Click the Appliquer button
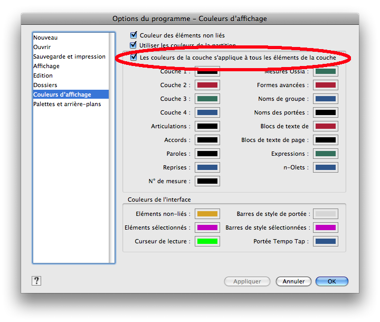 pos(247,281)
